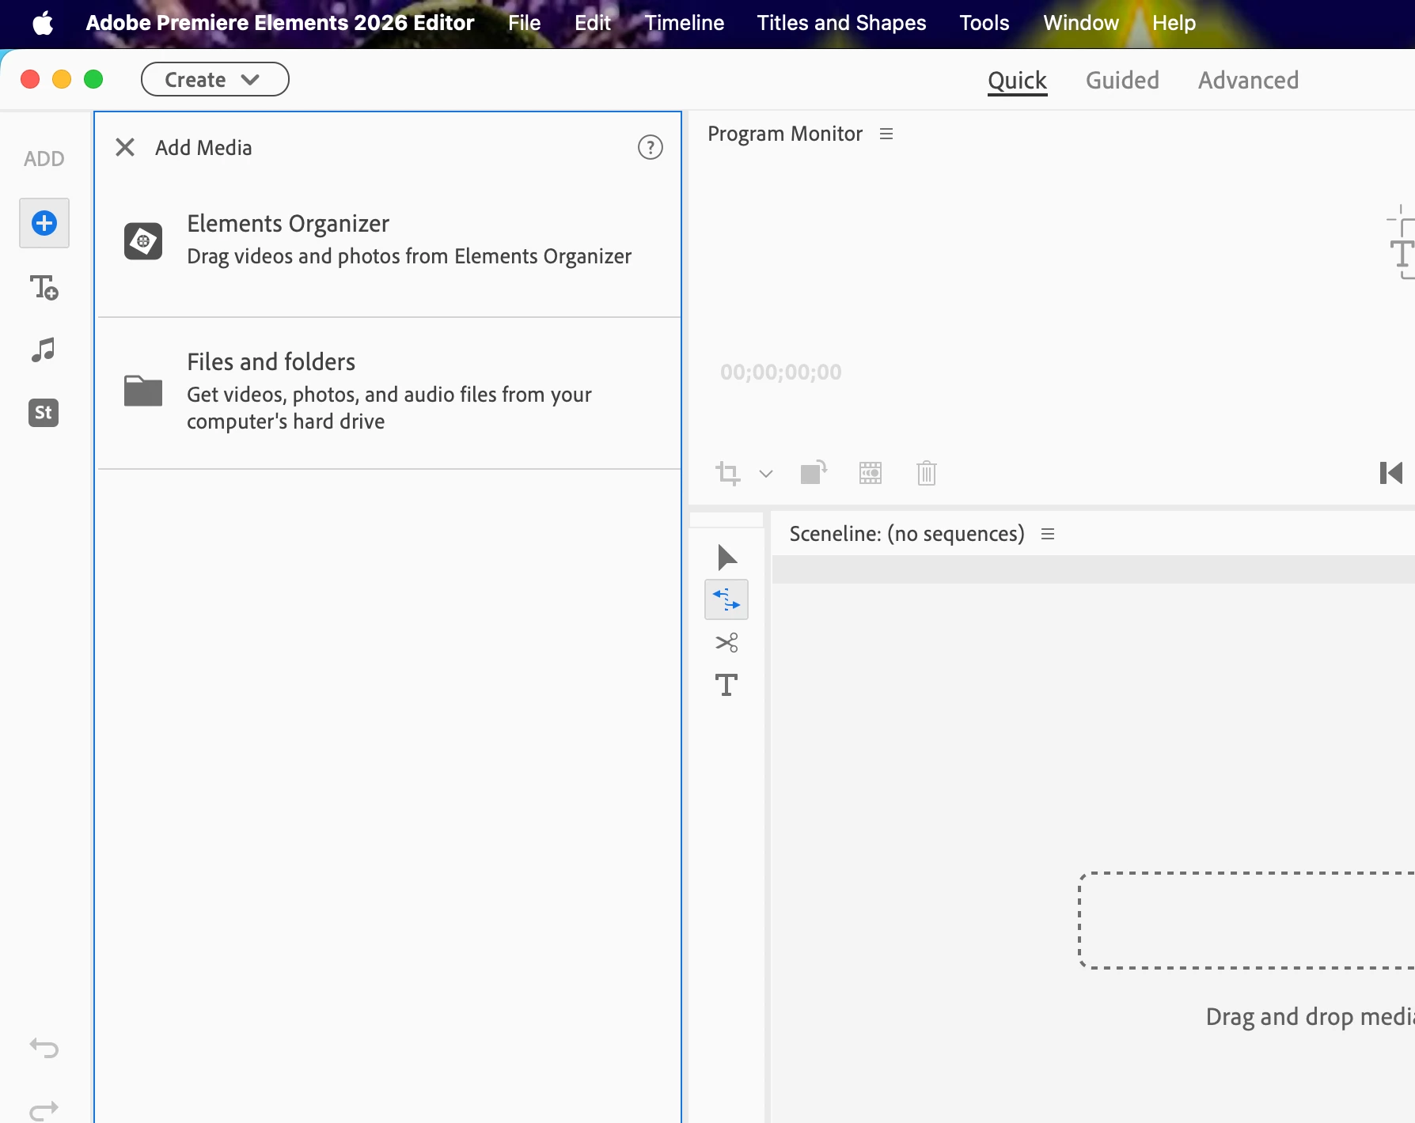Screen dimensions: 1415x1123
Task: Choose Files and folders media source
Action: click(x=389, y=391)
